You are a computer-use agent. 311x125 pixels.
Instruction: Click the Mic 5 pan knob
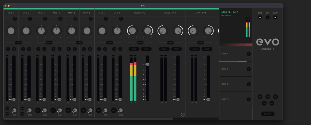coord(72,31)
